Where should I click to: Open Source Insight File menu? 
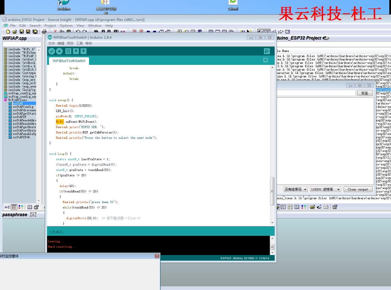tap(13, 25)
